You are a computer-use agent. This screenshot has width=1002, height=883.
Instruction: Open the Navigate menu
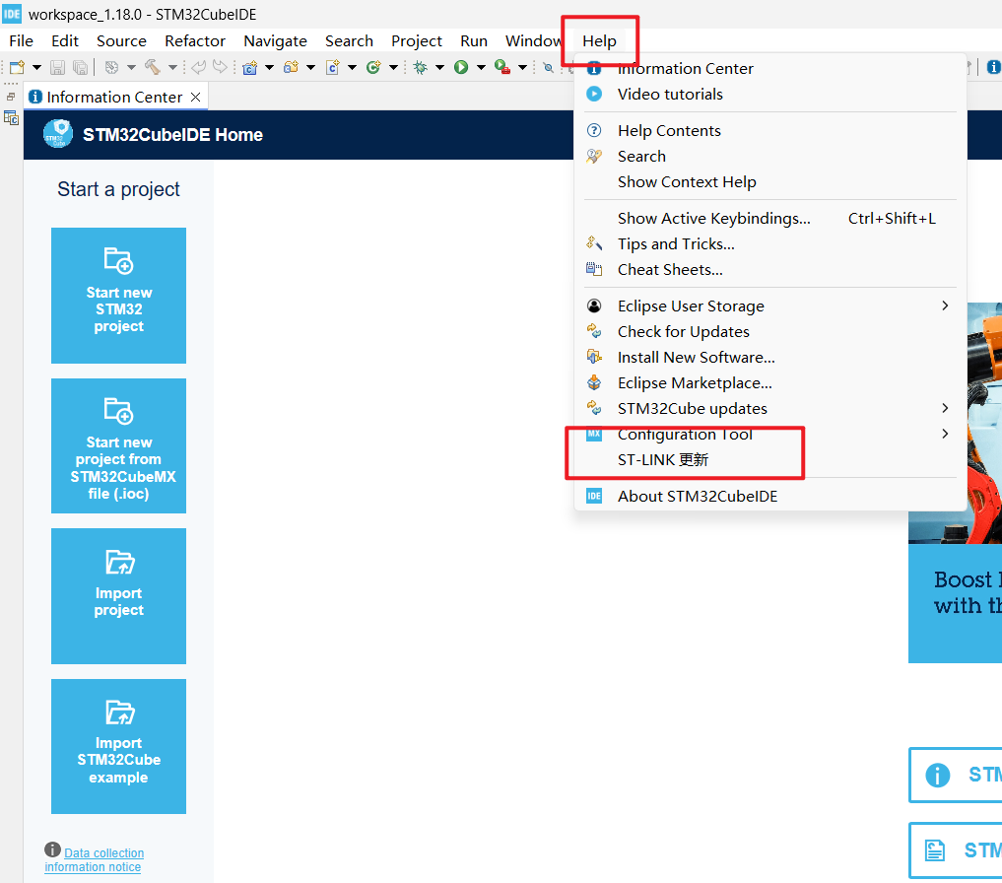pos(276,41)
